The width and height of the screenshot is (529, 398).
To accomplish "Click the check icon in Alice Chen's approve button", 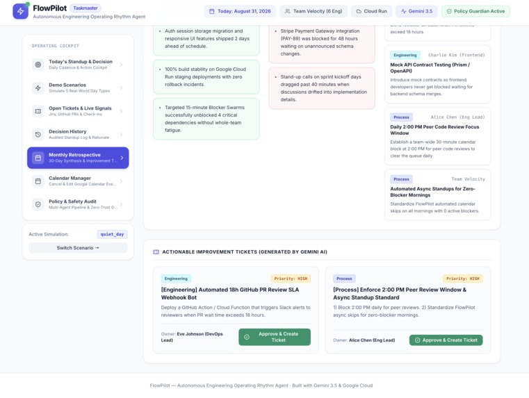I will click(x=417, y=340).
